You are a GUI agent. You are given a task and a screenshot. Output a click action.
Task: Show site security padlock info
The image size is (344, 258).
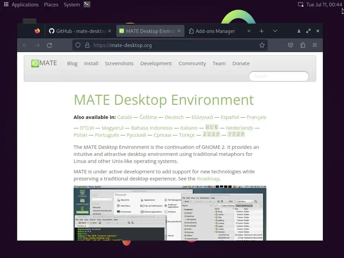87,45
